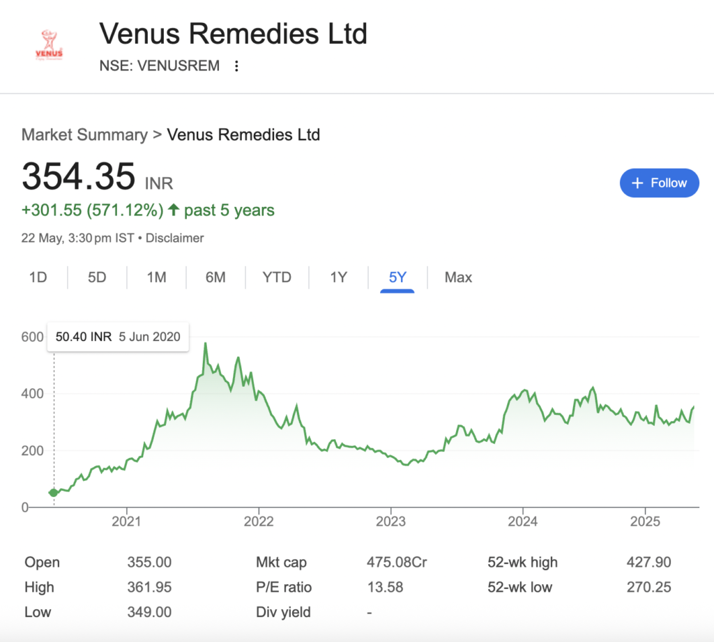Switch chart to Max range
The width and height of the screenshot is (714, 642).
click(458, 277)
